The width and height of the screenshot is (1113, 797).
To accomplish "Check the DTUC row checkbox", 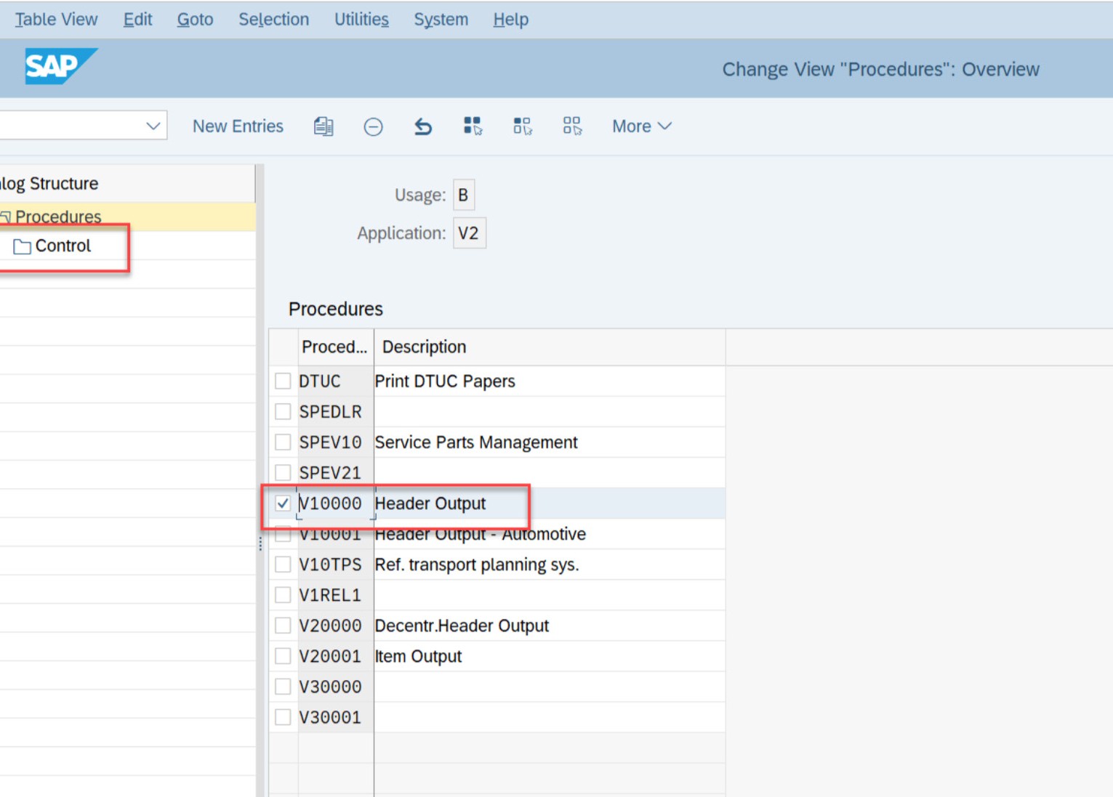I will (283, 381).
